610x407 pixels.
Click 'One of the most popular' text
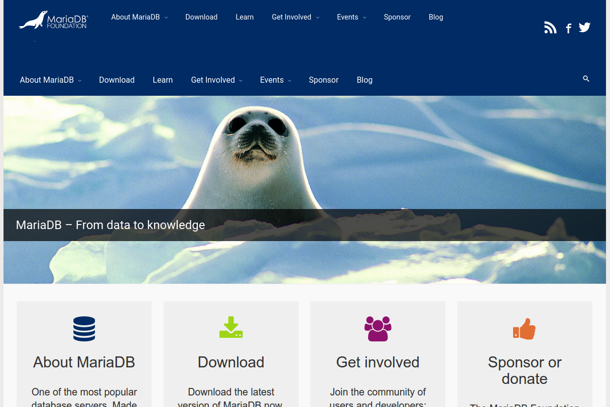tap(84, 392)
